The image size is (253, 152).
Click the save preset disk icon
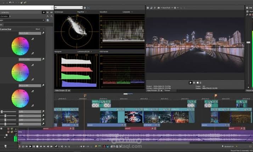47,20
